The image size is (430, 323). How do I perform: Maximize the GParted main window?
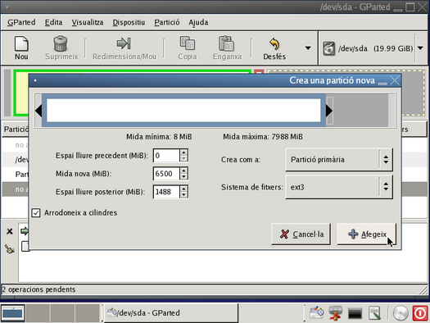point(410,7)
